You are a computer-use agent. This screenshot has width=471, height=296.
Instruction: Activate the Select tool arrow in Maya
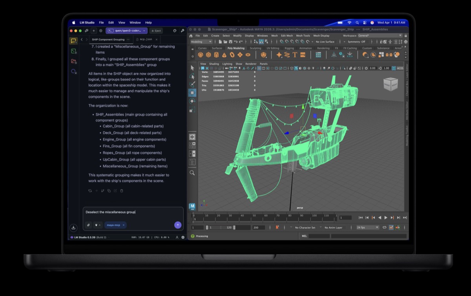[192, 68]
